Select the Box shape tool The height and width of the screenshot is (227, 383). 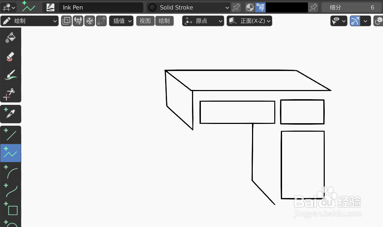[11, 208]
